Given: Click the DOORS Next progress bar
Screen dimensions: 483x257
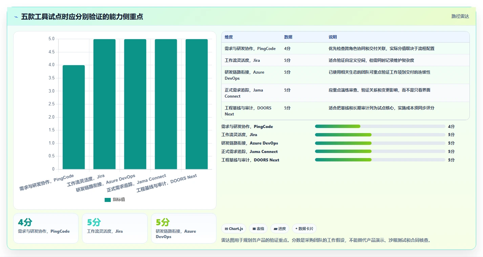Looking at the screenshot, I should [x=380, y=160].
